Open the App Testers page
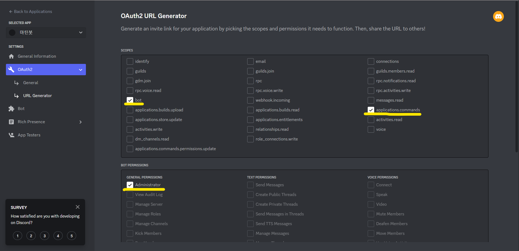 pyautogui.click(x=46, y=135)
